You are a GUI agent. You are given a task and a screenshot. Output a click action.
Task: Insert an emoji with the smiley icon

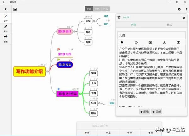(x=136, y=42)
